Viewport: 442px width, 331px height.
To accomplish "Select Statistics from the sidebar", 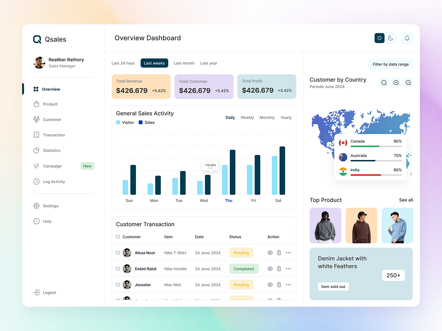I will pyautogui.click(x=51, y=150).
